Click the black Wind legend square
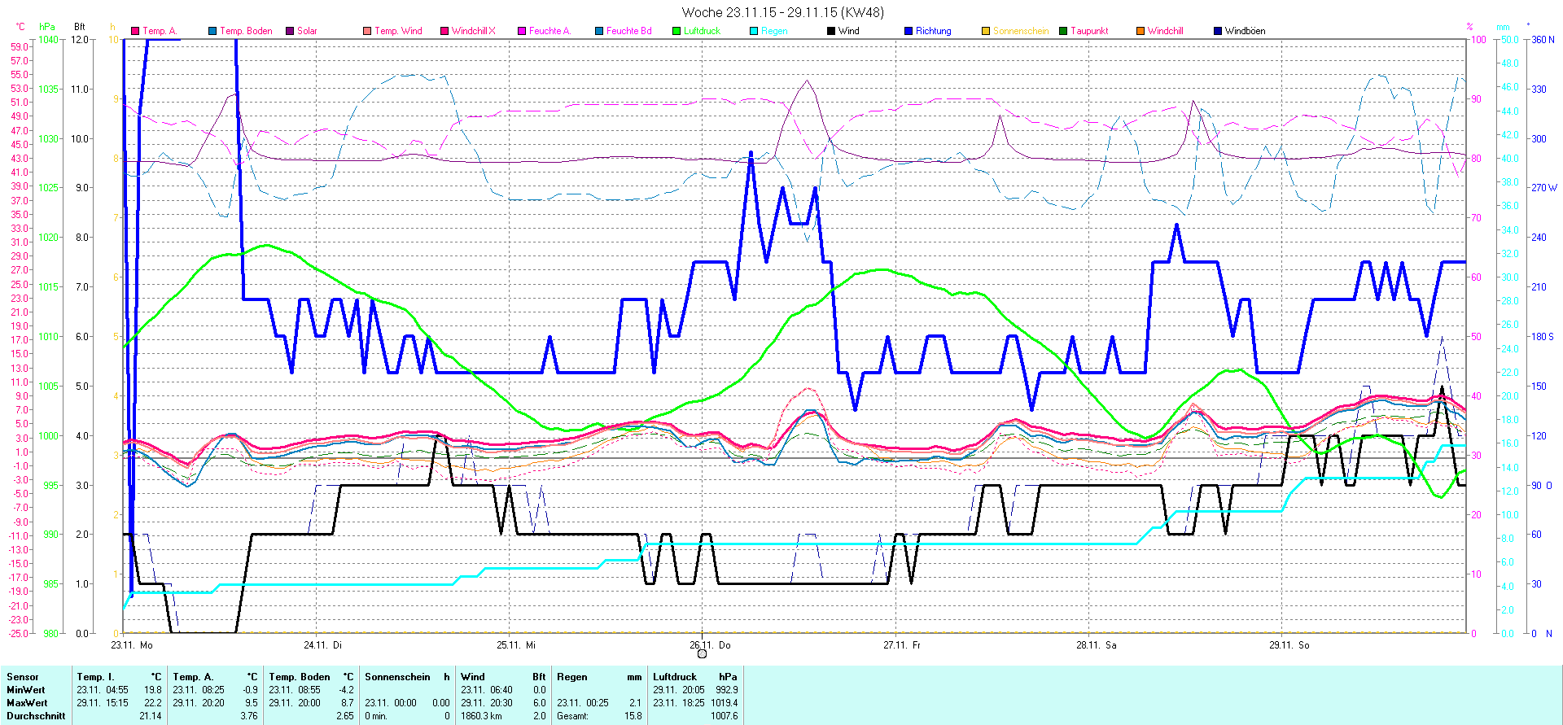Viewport: 1563px width, 725px height. [x=831, y=31]
